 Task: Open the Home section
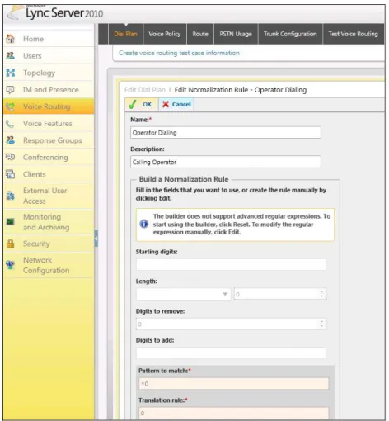49,39
